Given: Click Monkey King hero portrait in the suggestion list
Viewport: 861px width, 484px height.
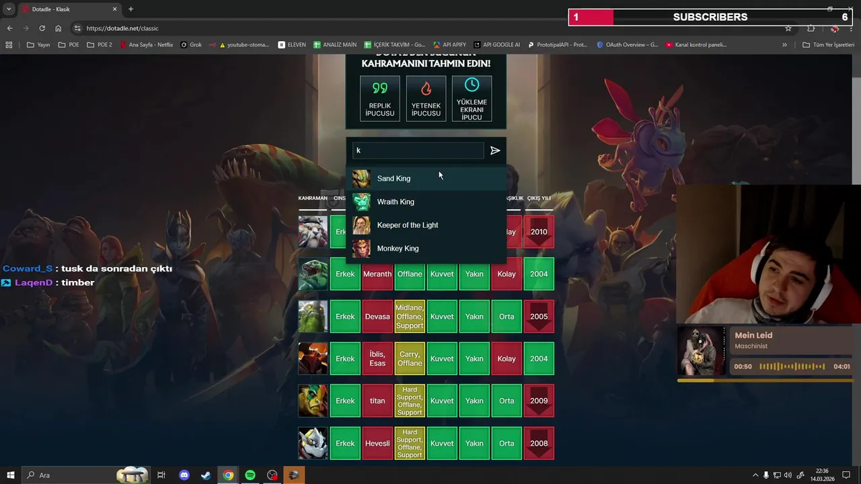Looking at the screenshot, I should (361, 249).
